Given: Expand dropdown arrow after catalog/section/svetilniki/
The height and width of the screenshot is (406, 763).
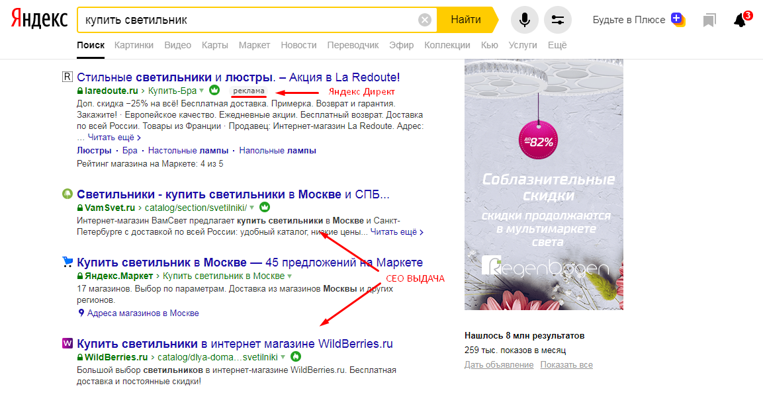Looking at the screenshot, I should [252, 208].
